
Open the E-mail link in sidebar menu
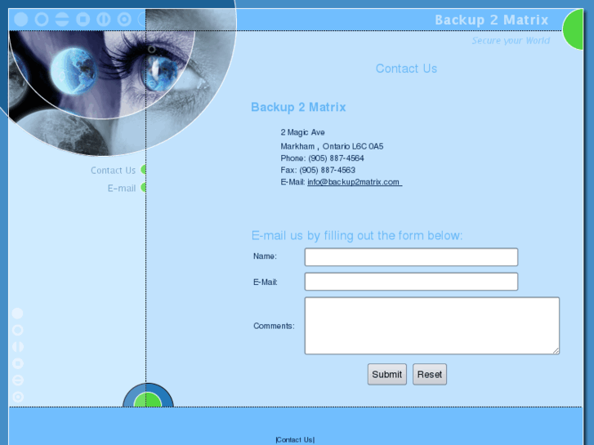[x=121, y=189]
